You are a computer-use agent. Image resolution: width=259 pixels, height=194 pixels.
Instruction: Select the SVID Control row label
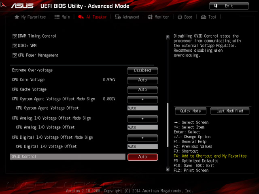68,156
